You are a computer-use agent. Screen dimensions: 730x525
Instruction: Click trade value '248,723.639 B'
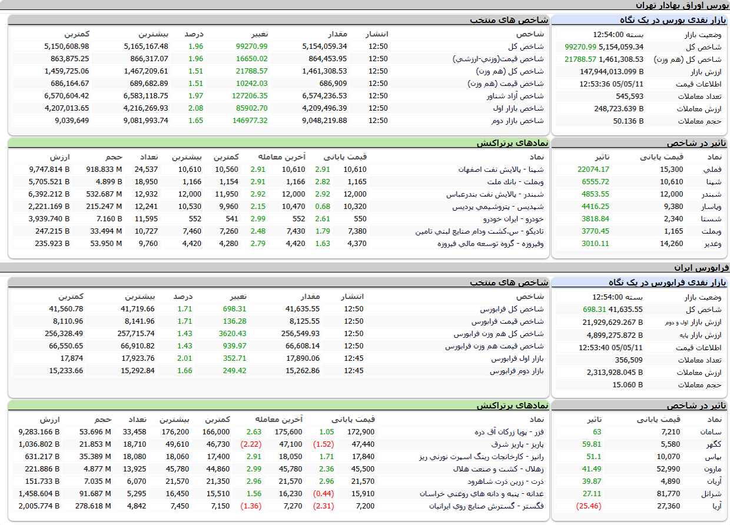pyautogui.click(x=619, y=109)
